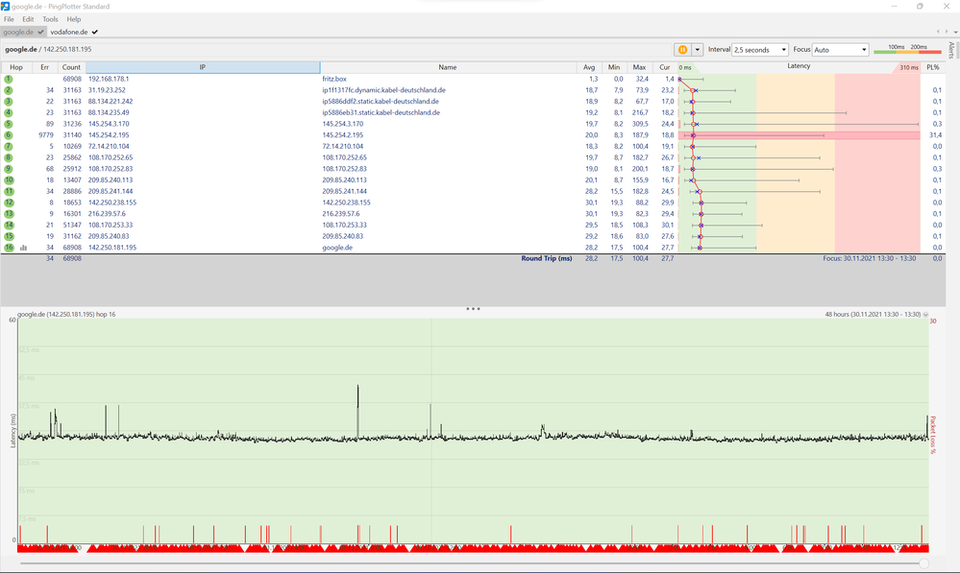Image resolution: width=960 pixels, height=573 pixels.
Task: Click the 100ms/200ms latency color legend
Action: [x=907, y=50]
